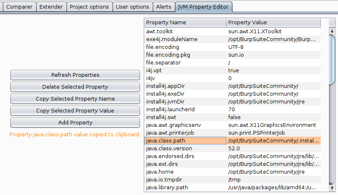Screen dimensions: 338x195
Task: Select the JVM Property Editor tab
Action: pyautogui.click(x=203, y=7)
